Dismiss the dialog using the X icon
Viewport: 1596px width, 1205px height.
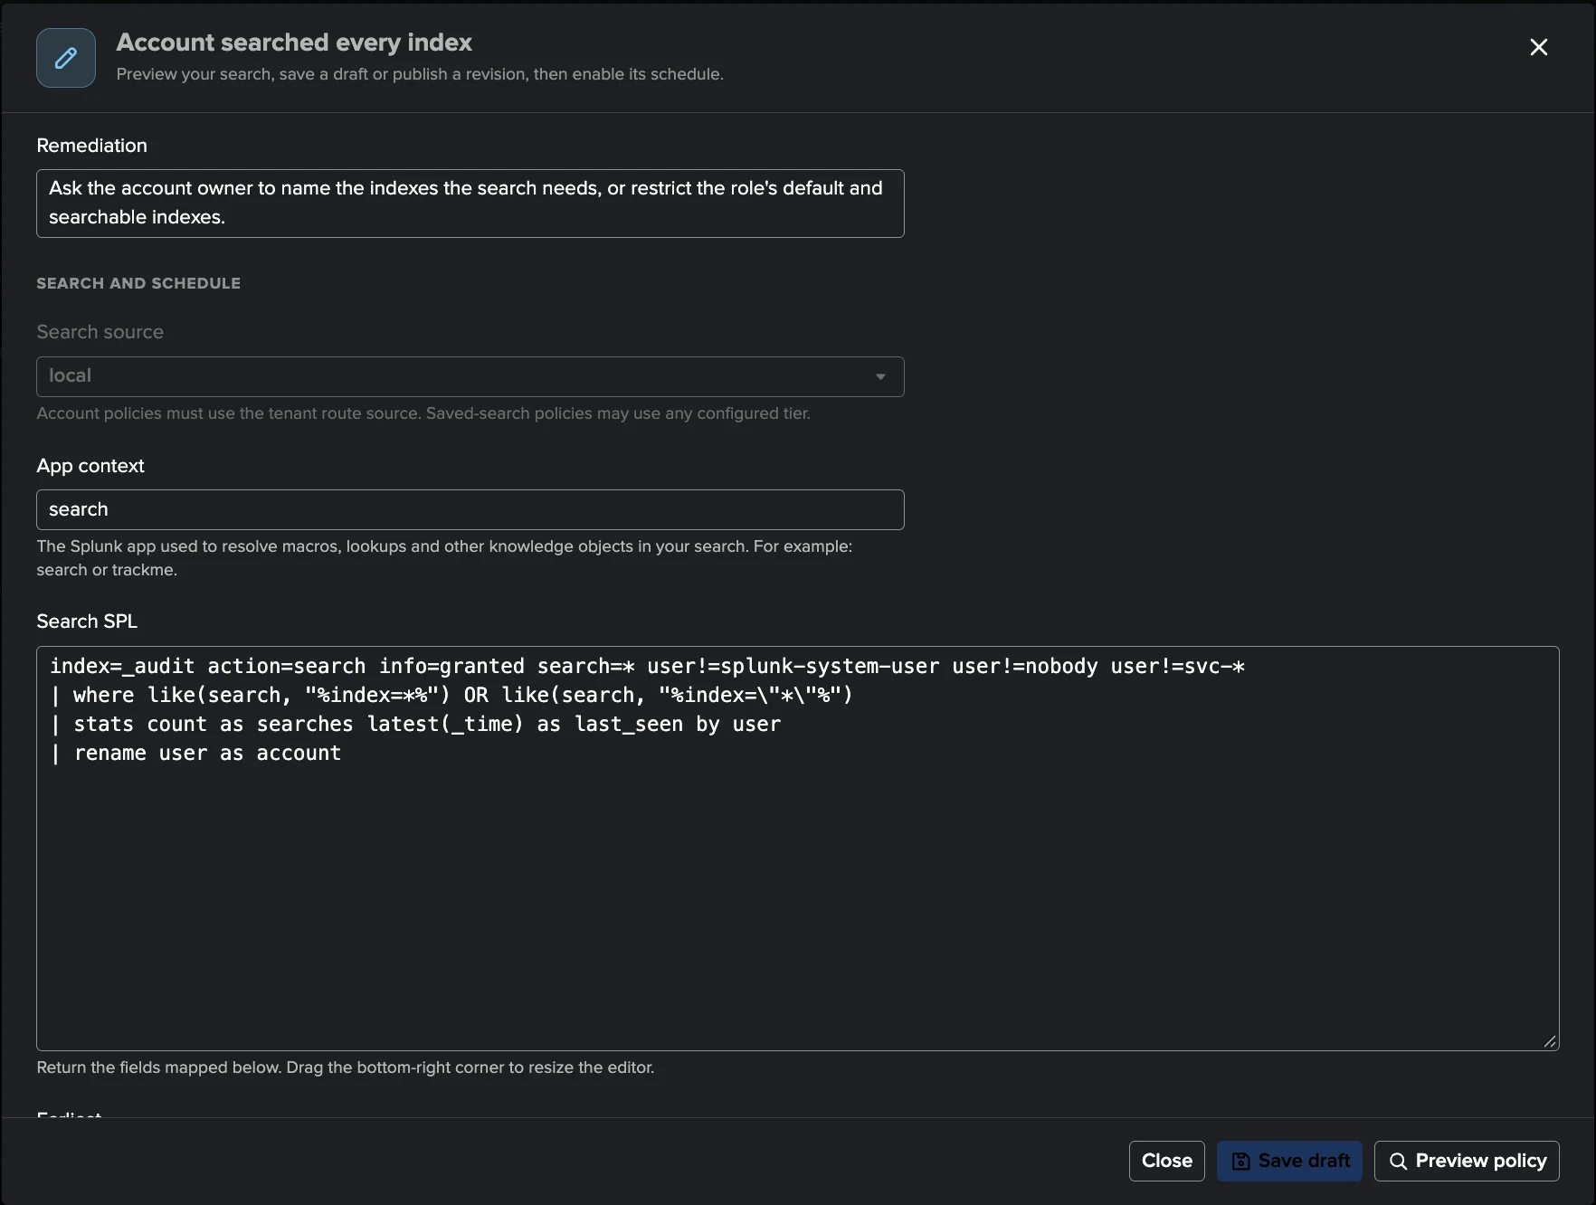point(1538,47)
